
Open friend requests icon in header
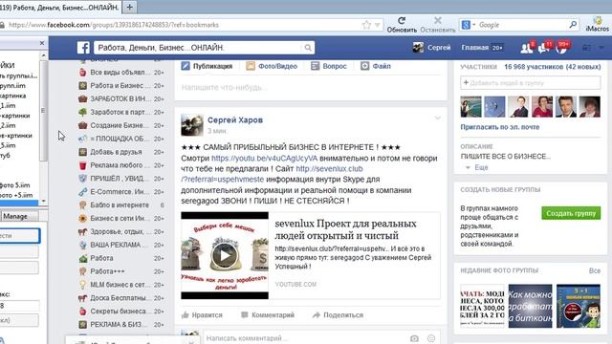tap(527, 48)
